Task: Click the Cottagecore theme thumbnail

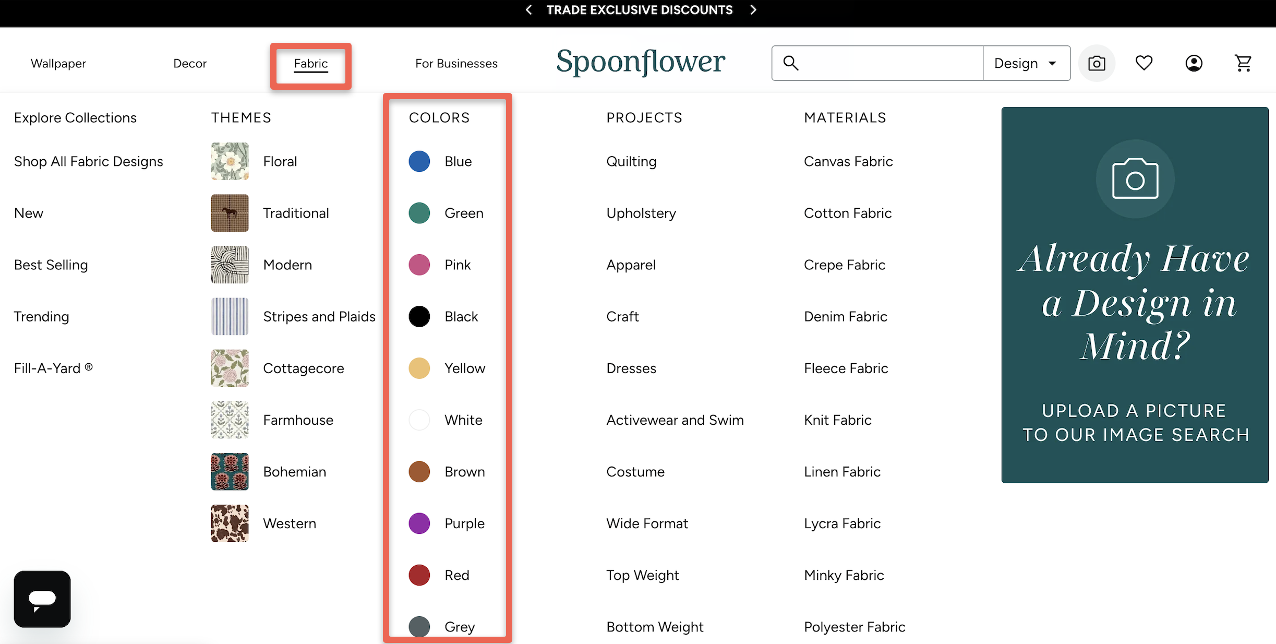Action: click(x=230, y=368)
